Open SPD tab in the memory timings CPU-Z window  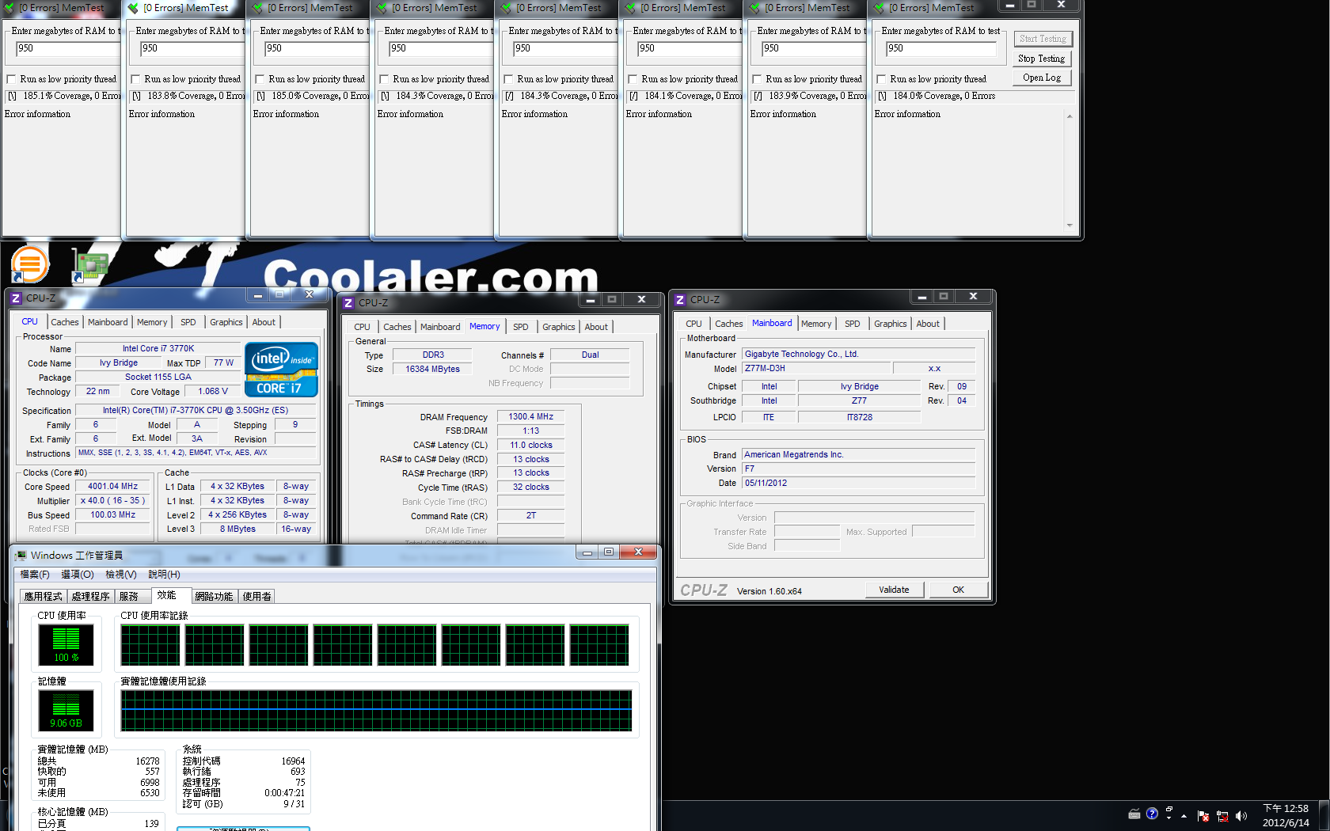[520, 327]
